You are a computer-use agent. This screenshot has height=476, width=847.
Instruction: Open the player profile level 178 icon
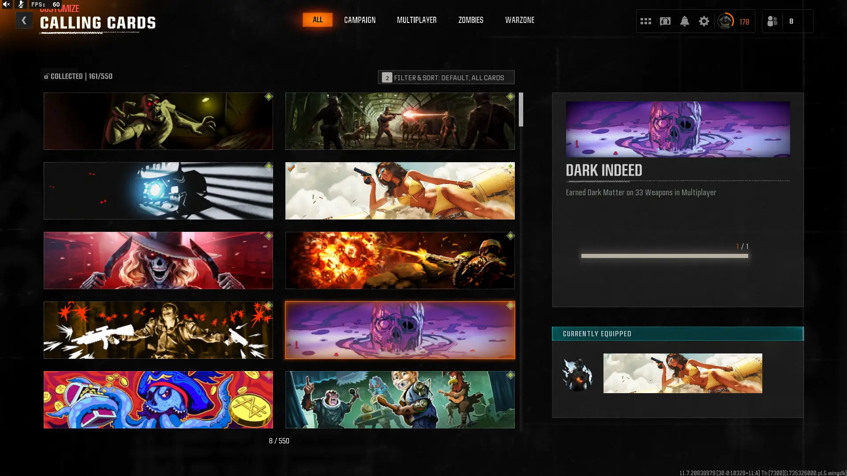pyautogui.click(x=726, y=21)
